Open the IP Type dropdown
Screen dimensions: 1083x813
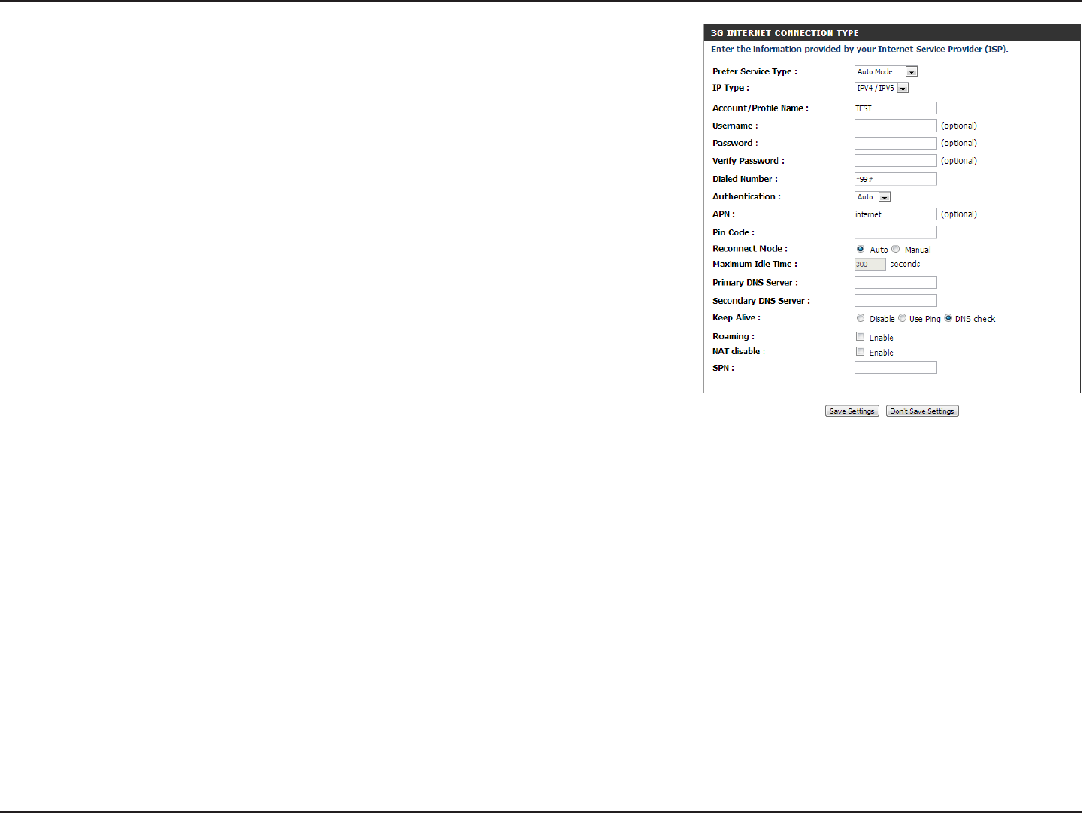(882, 88)
